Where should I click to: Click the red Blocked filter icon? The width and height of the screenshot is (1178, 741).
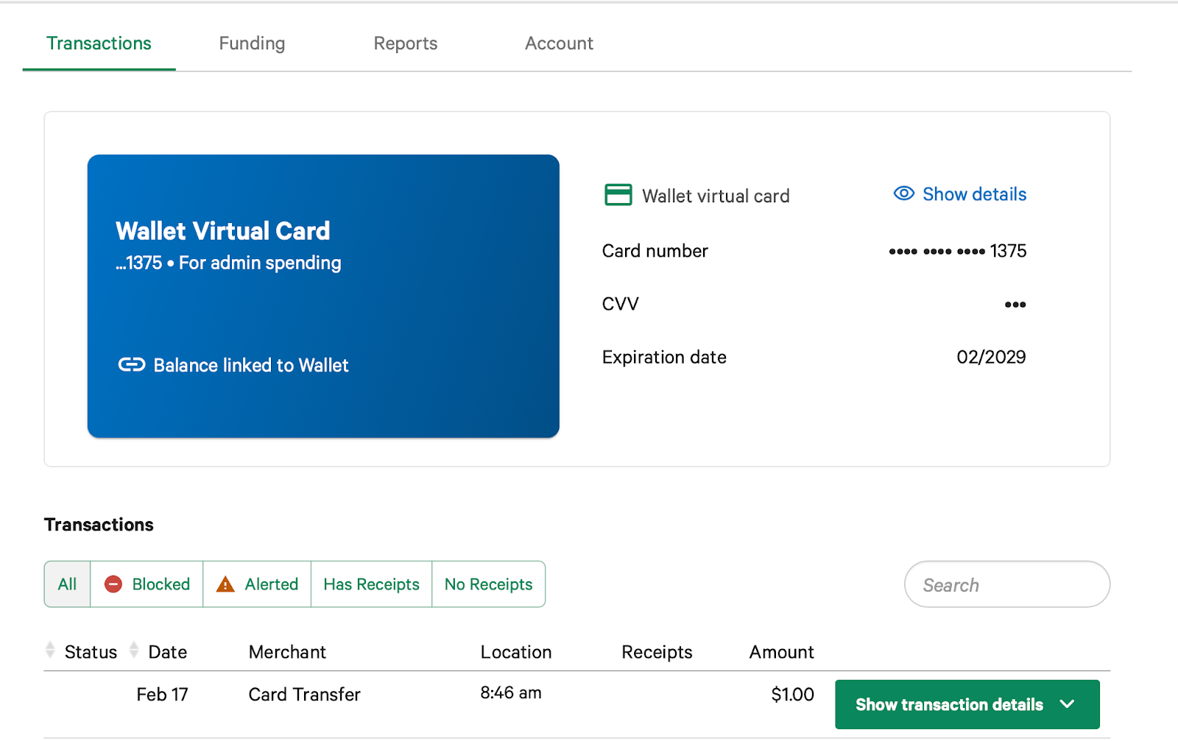pyautogui.click(x=113, y=584)
